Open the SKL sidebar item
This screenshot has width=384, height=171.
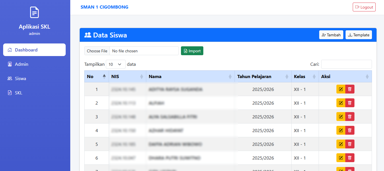[34, 93]
